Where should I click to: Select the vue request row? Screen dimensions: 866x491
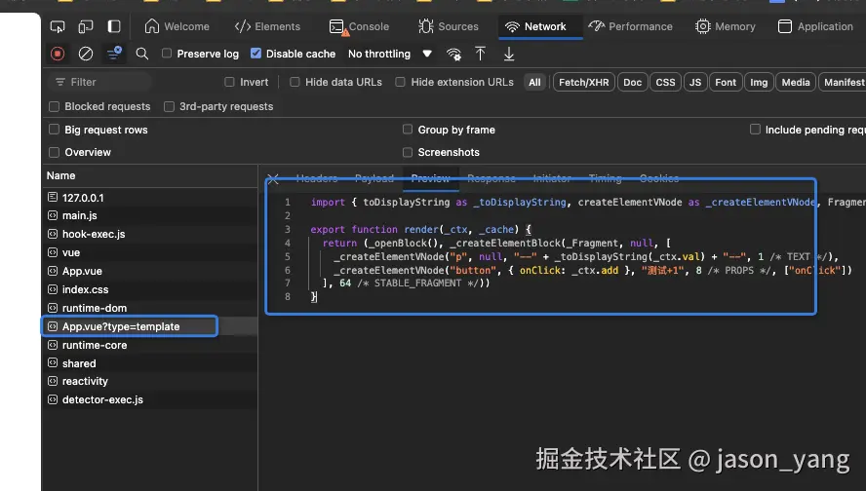[149, 252]
